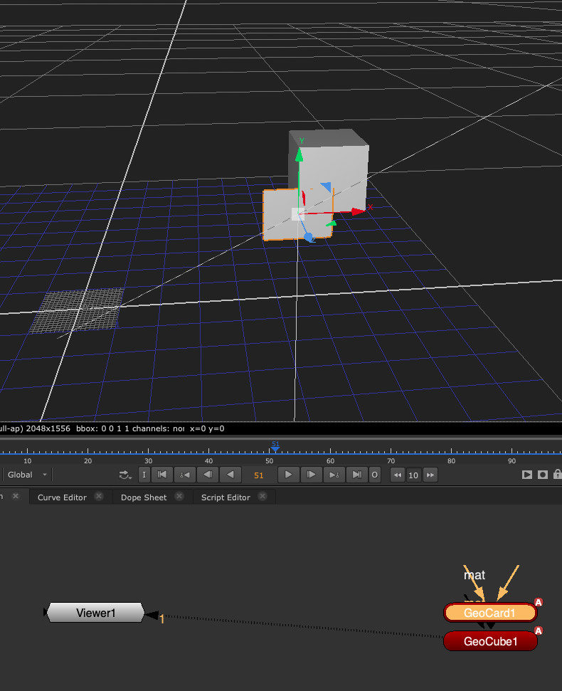562x691 pixels.
Task: Select the Viewer1 node
Action: tap(95, 613)
